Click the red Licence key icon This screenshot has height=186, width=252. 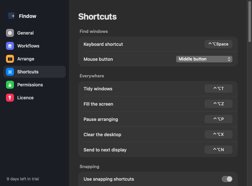coord(10,98)
